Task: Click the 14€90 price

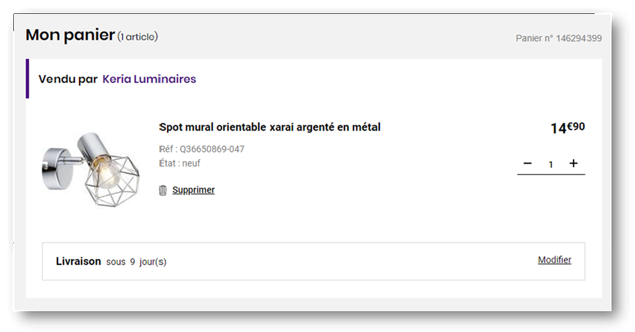Action: [x=567, y=127]
